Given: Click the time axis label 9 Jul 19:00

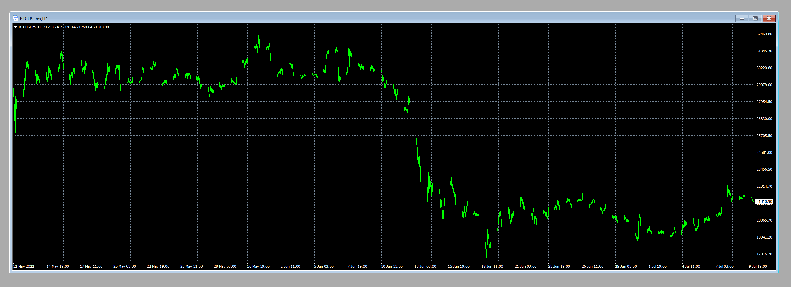Looking at the screenshot, I should click(758, 266).
